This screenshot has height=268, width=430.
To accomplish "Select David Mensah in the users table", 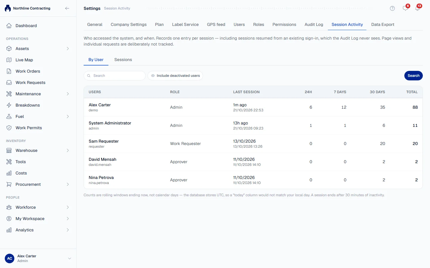I will coord(102,159).
